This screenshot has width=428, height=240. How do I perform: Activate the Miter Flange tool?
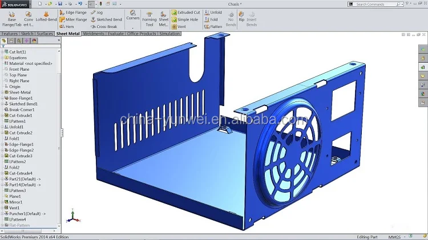click(x=73, y=19)
